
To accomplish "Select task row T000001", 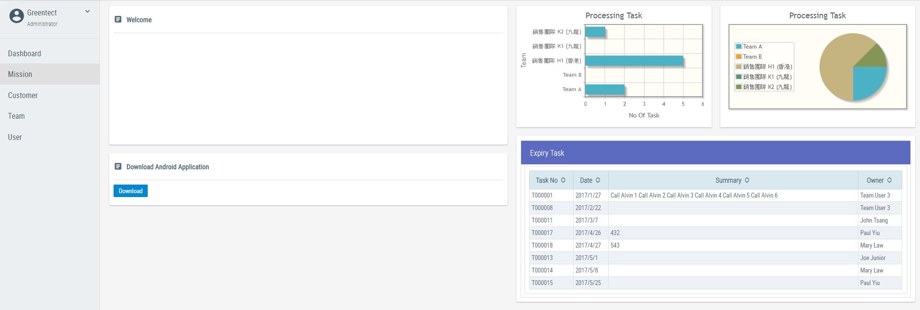I will tap(542, 196).
